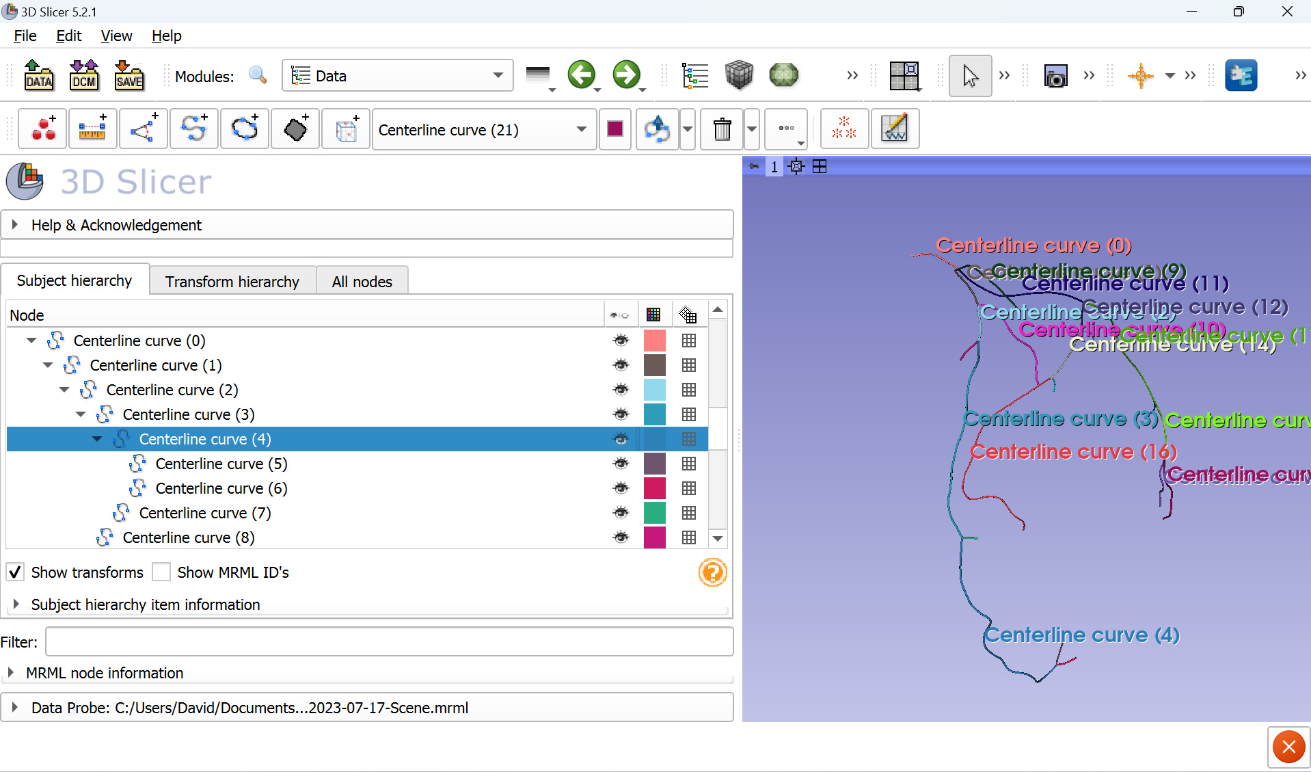Image resolution: width=1311 pixels, height=772 pixels.
Task: Toggle visibility of Centerline curve (7)
Action: 621,513
